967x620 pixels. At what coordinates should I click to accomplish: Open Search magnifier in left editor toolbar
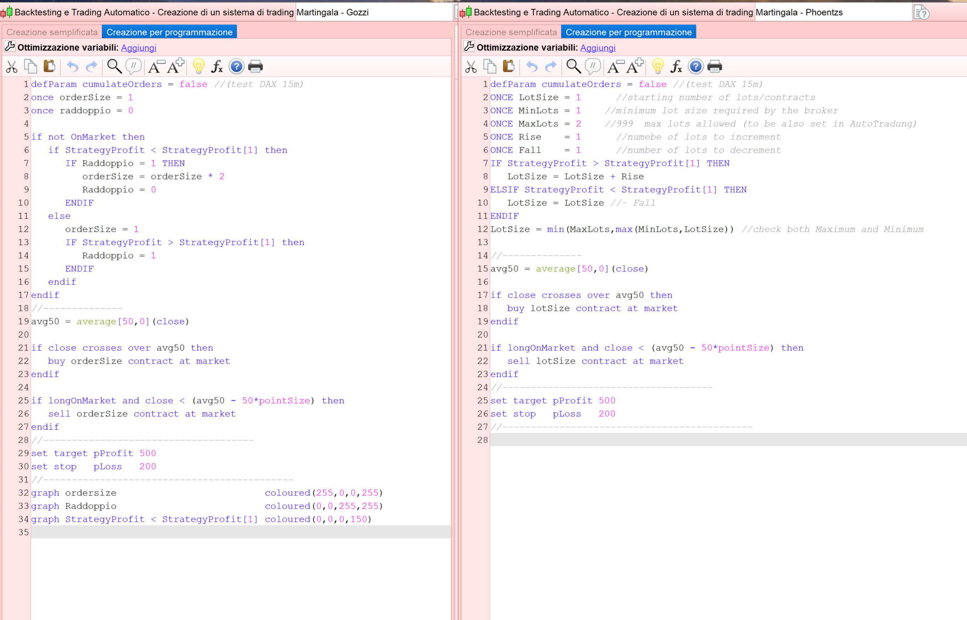click(x=114, y=67)
